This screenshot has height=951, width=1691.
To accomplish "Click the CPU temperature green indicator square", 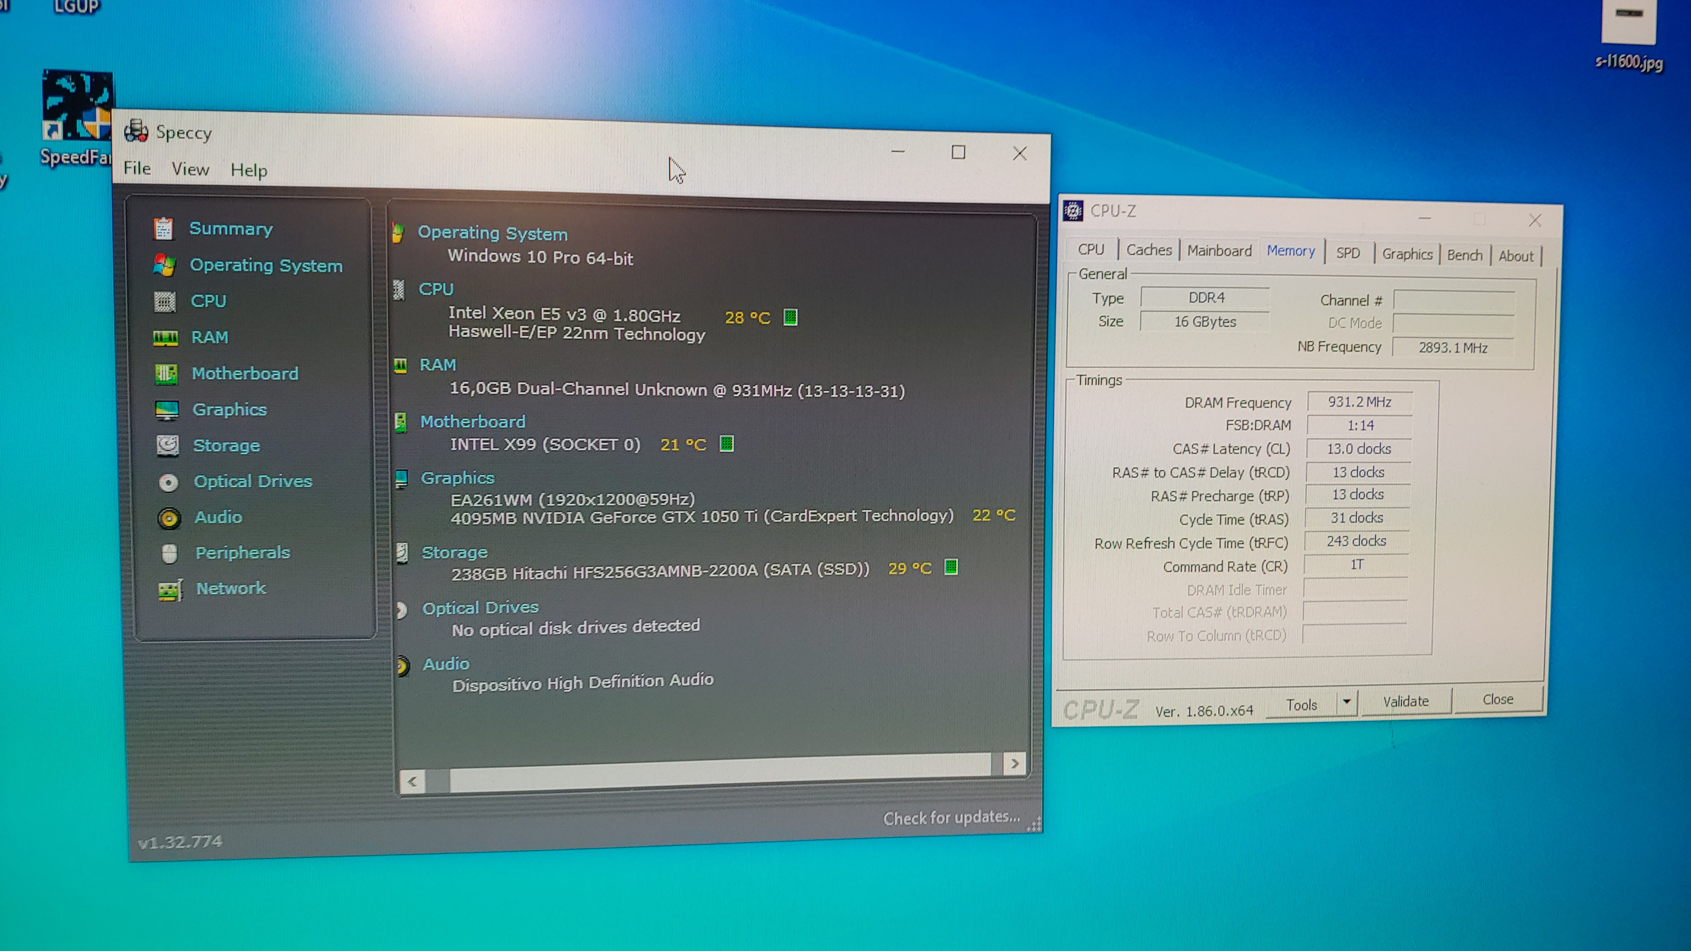I will [x=791, y=318].
